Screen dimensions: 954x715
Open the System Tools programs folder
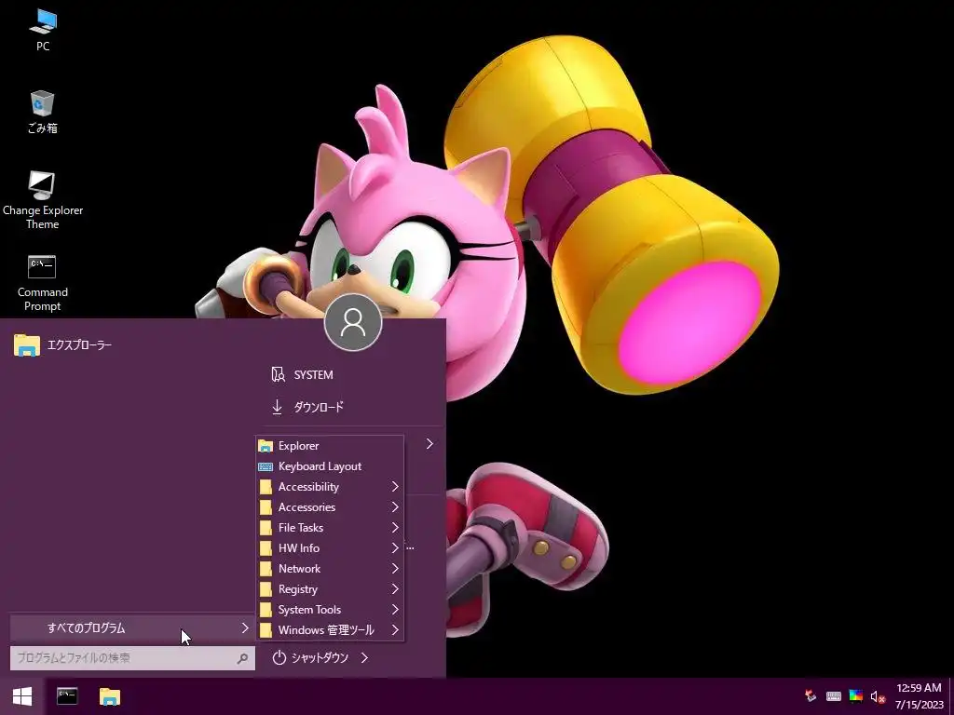330,609
